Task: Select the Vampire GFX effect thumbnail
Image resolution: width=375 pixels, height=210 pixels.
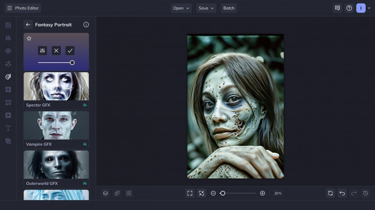Action: tap(56, 126)
